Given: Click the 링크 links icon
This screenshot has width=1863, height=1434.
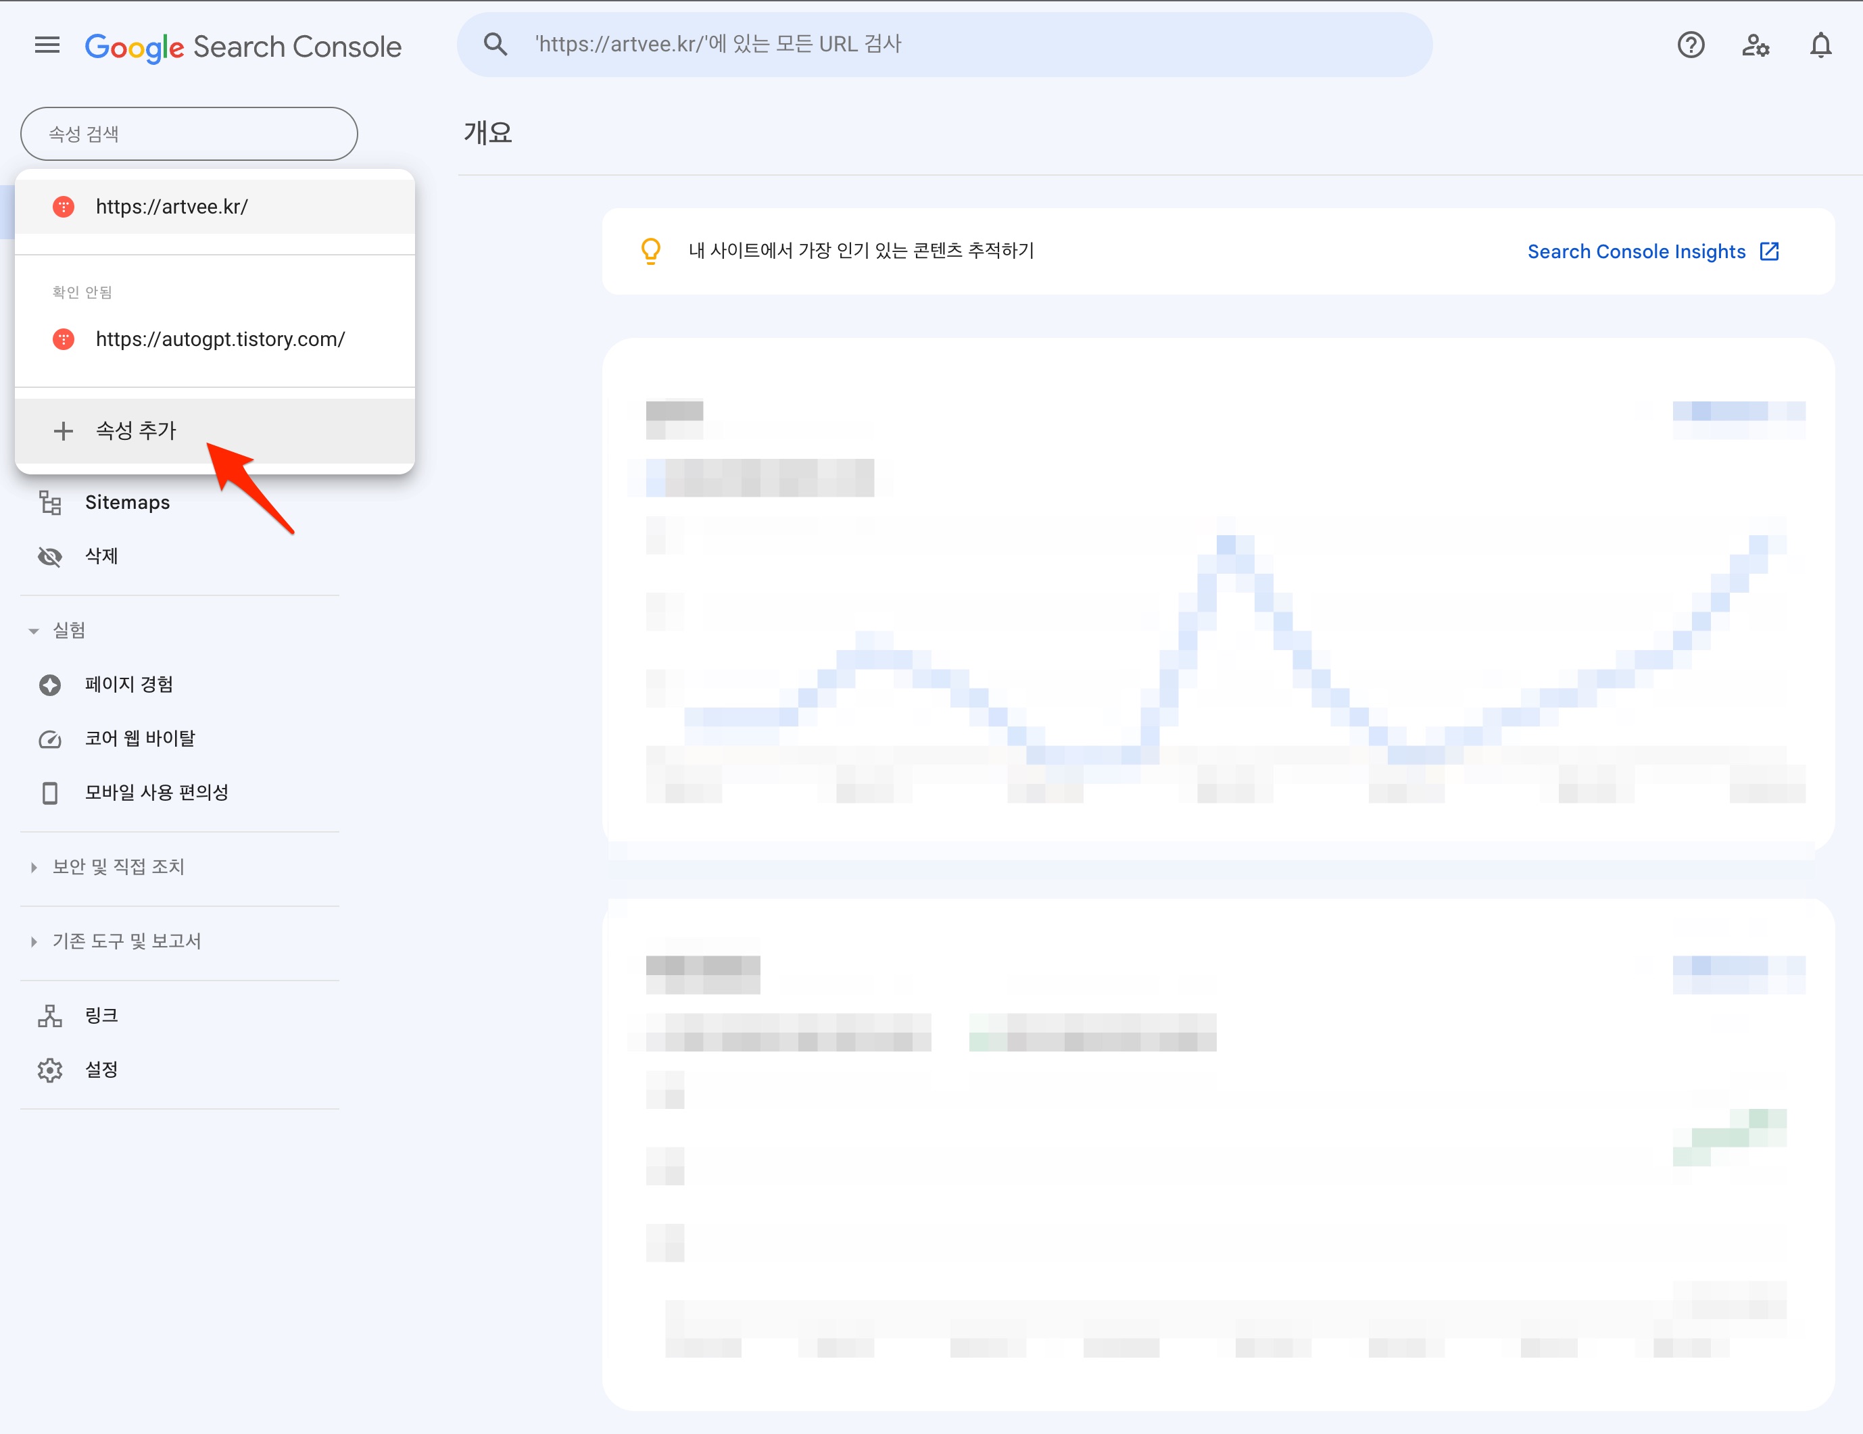Looking at the screenshot, I should [x=50, y=1016].
